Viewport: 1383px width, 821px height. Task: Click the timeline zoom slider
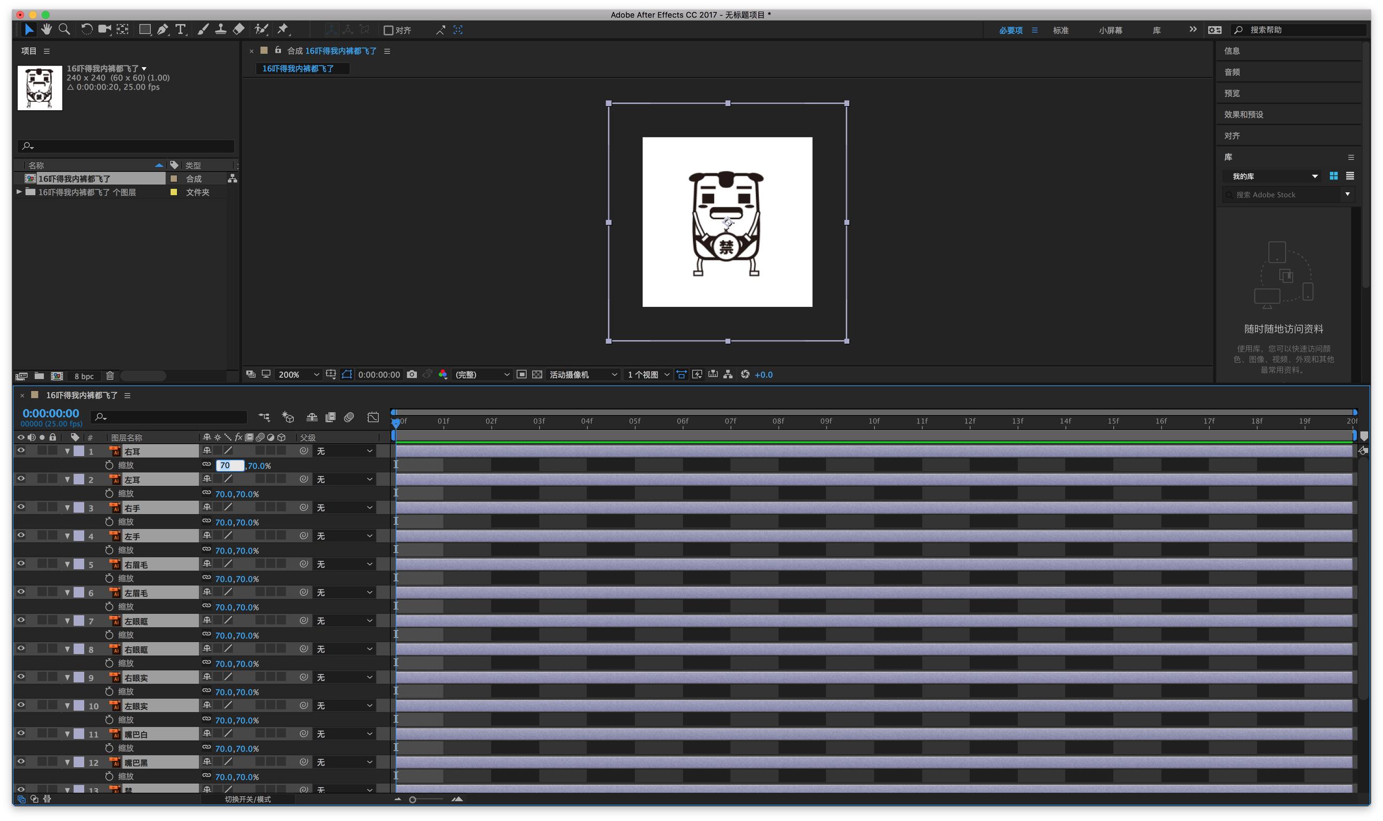[x=413, y=800]
